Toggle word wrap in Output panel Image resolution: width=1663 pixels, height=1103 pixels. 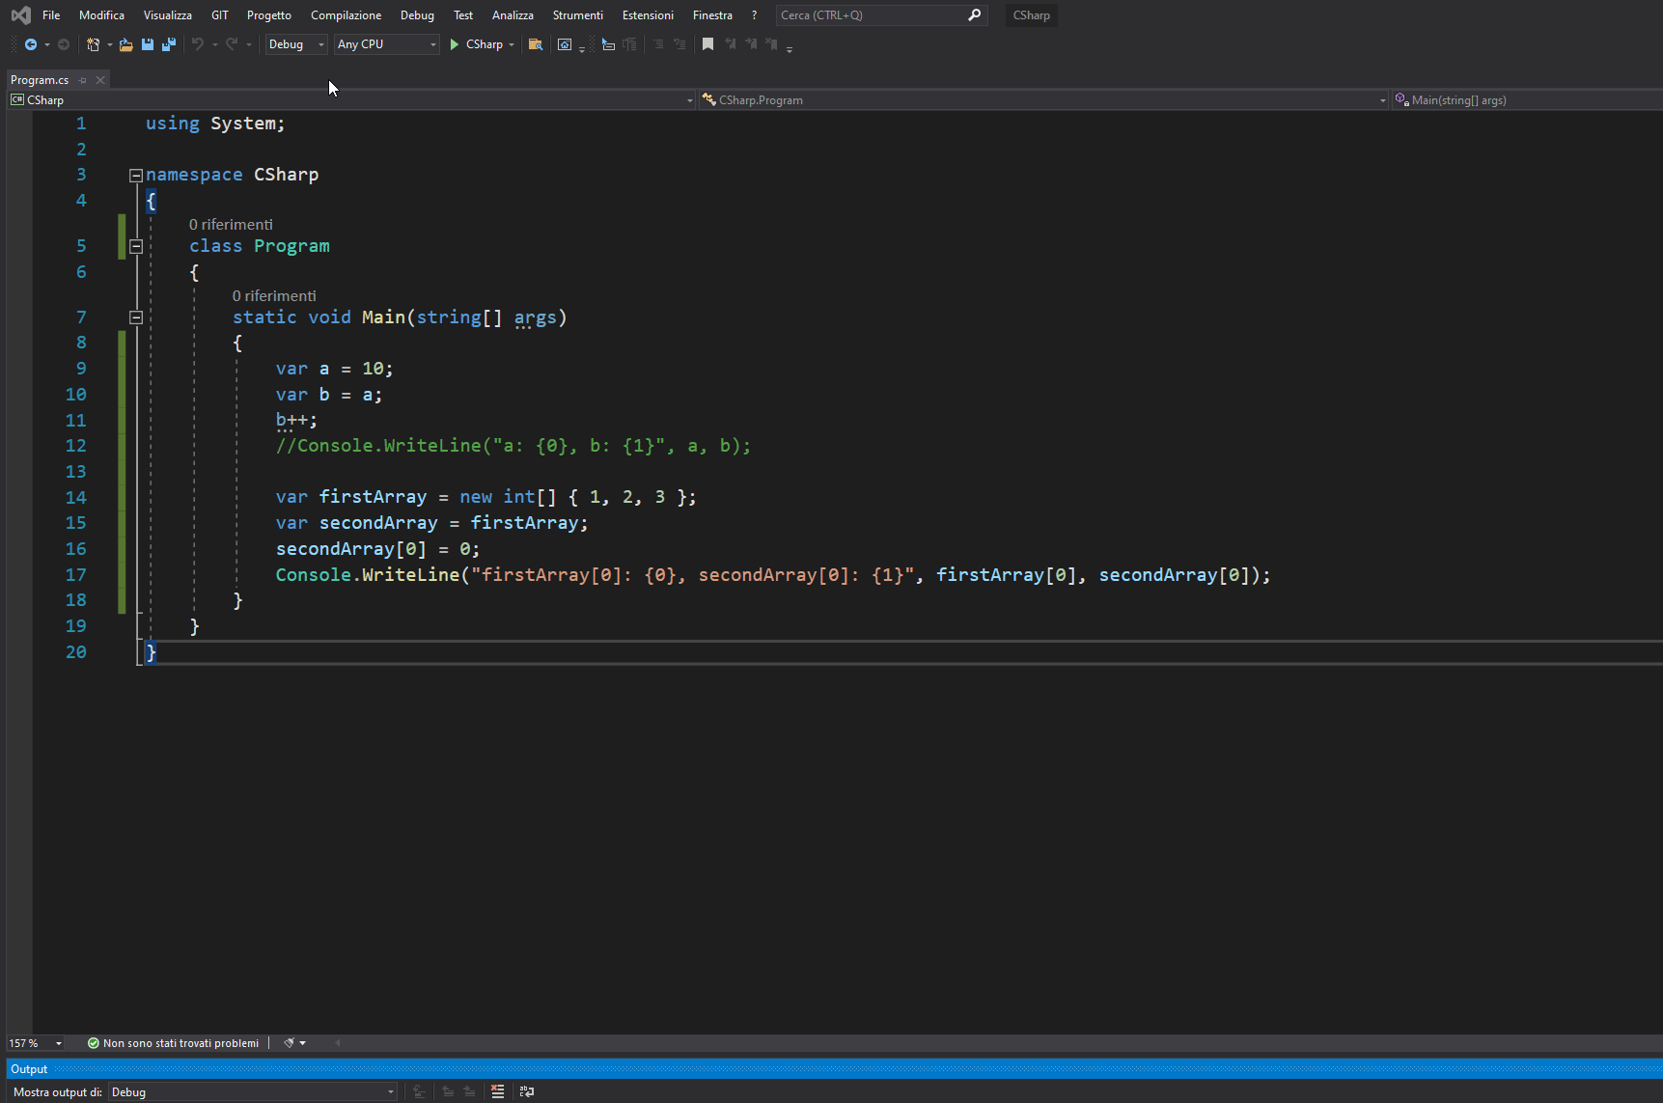click(x=527, y=1091)
